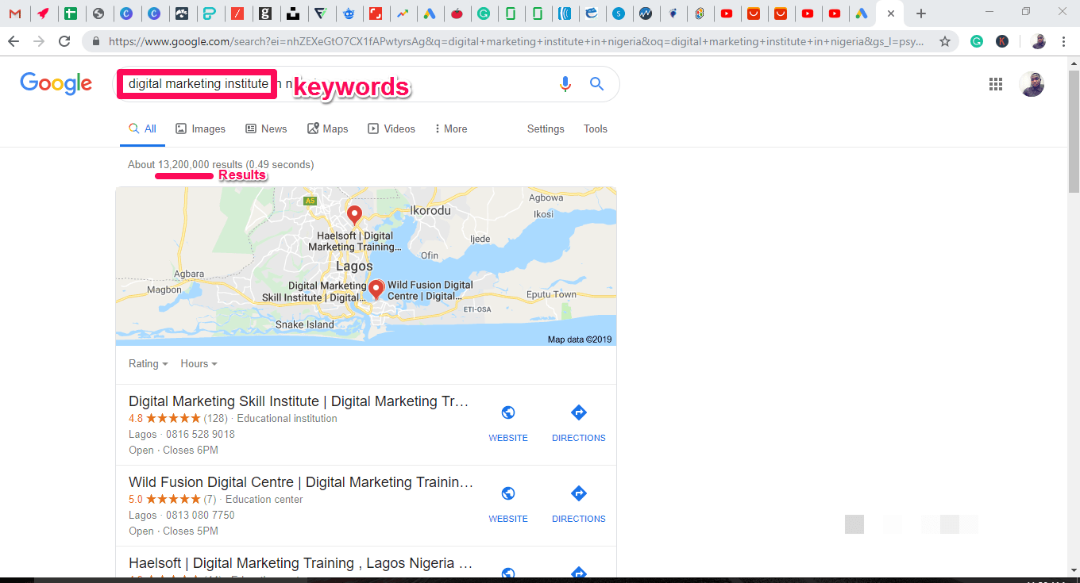Click the Lagos map preview
The width and height of the screenshot is (1080, 583).
pyautogui.click(x=365, y=266)
